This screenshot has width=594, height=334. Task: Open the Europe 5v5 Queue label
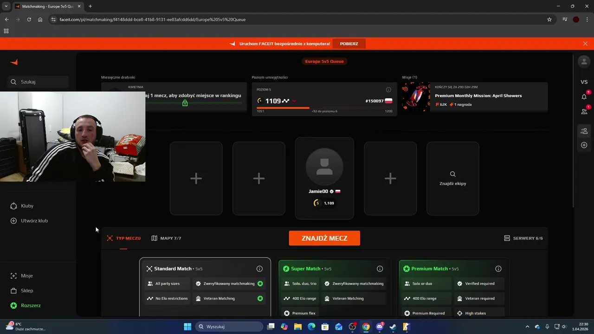tap(324, 61)
